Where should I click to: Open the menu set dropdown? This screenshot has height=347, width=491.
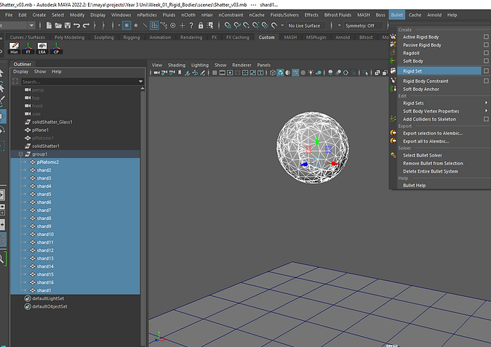[x=31, y=25]
